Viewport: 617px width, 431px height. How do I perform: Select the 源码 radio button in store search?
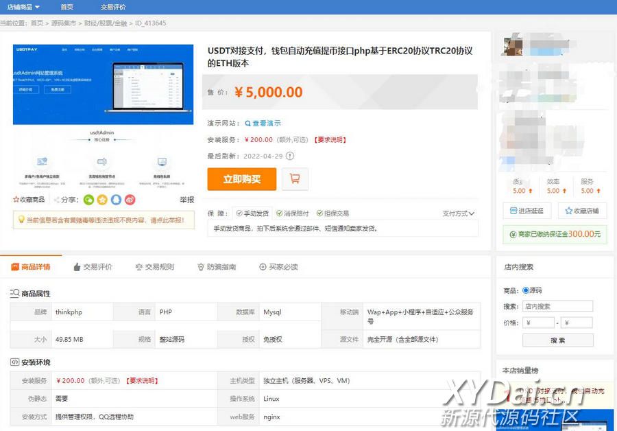point(526,290)
